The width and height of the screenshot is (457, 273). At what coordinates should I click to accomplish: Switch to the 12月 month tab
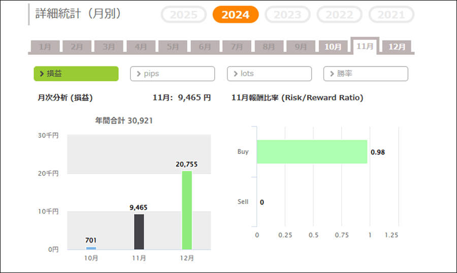[397, 47]
